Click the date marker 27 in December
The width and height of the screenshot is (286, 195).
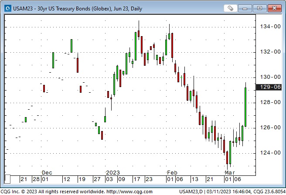click(97, 179)
